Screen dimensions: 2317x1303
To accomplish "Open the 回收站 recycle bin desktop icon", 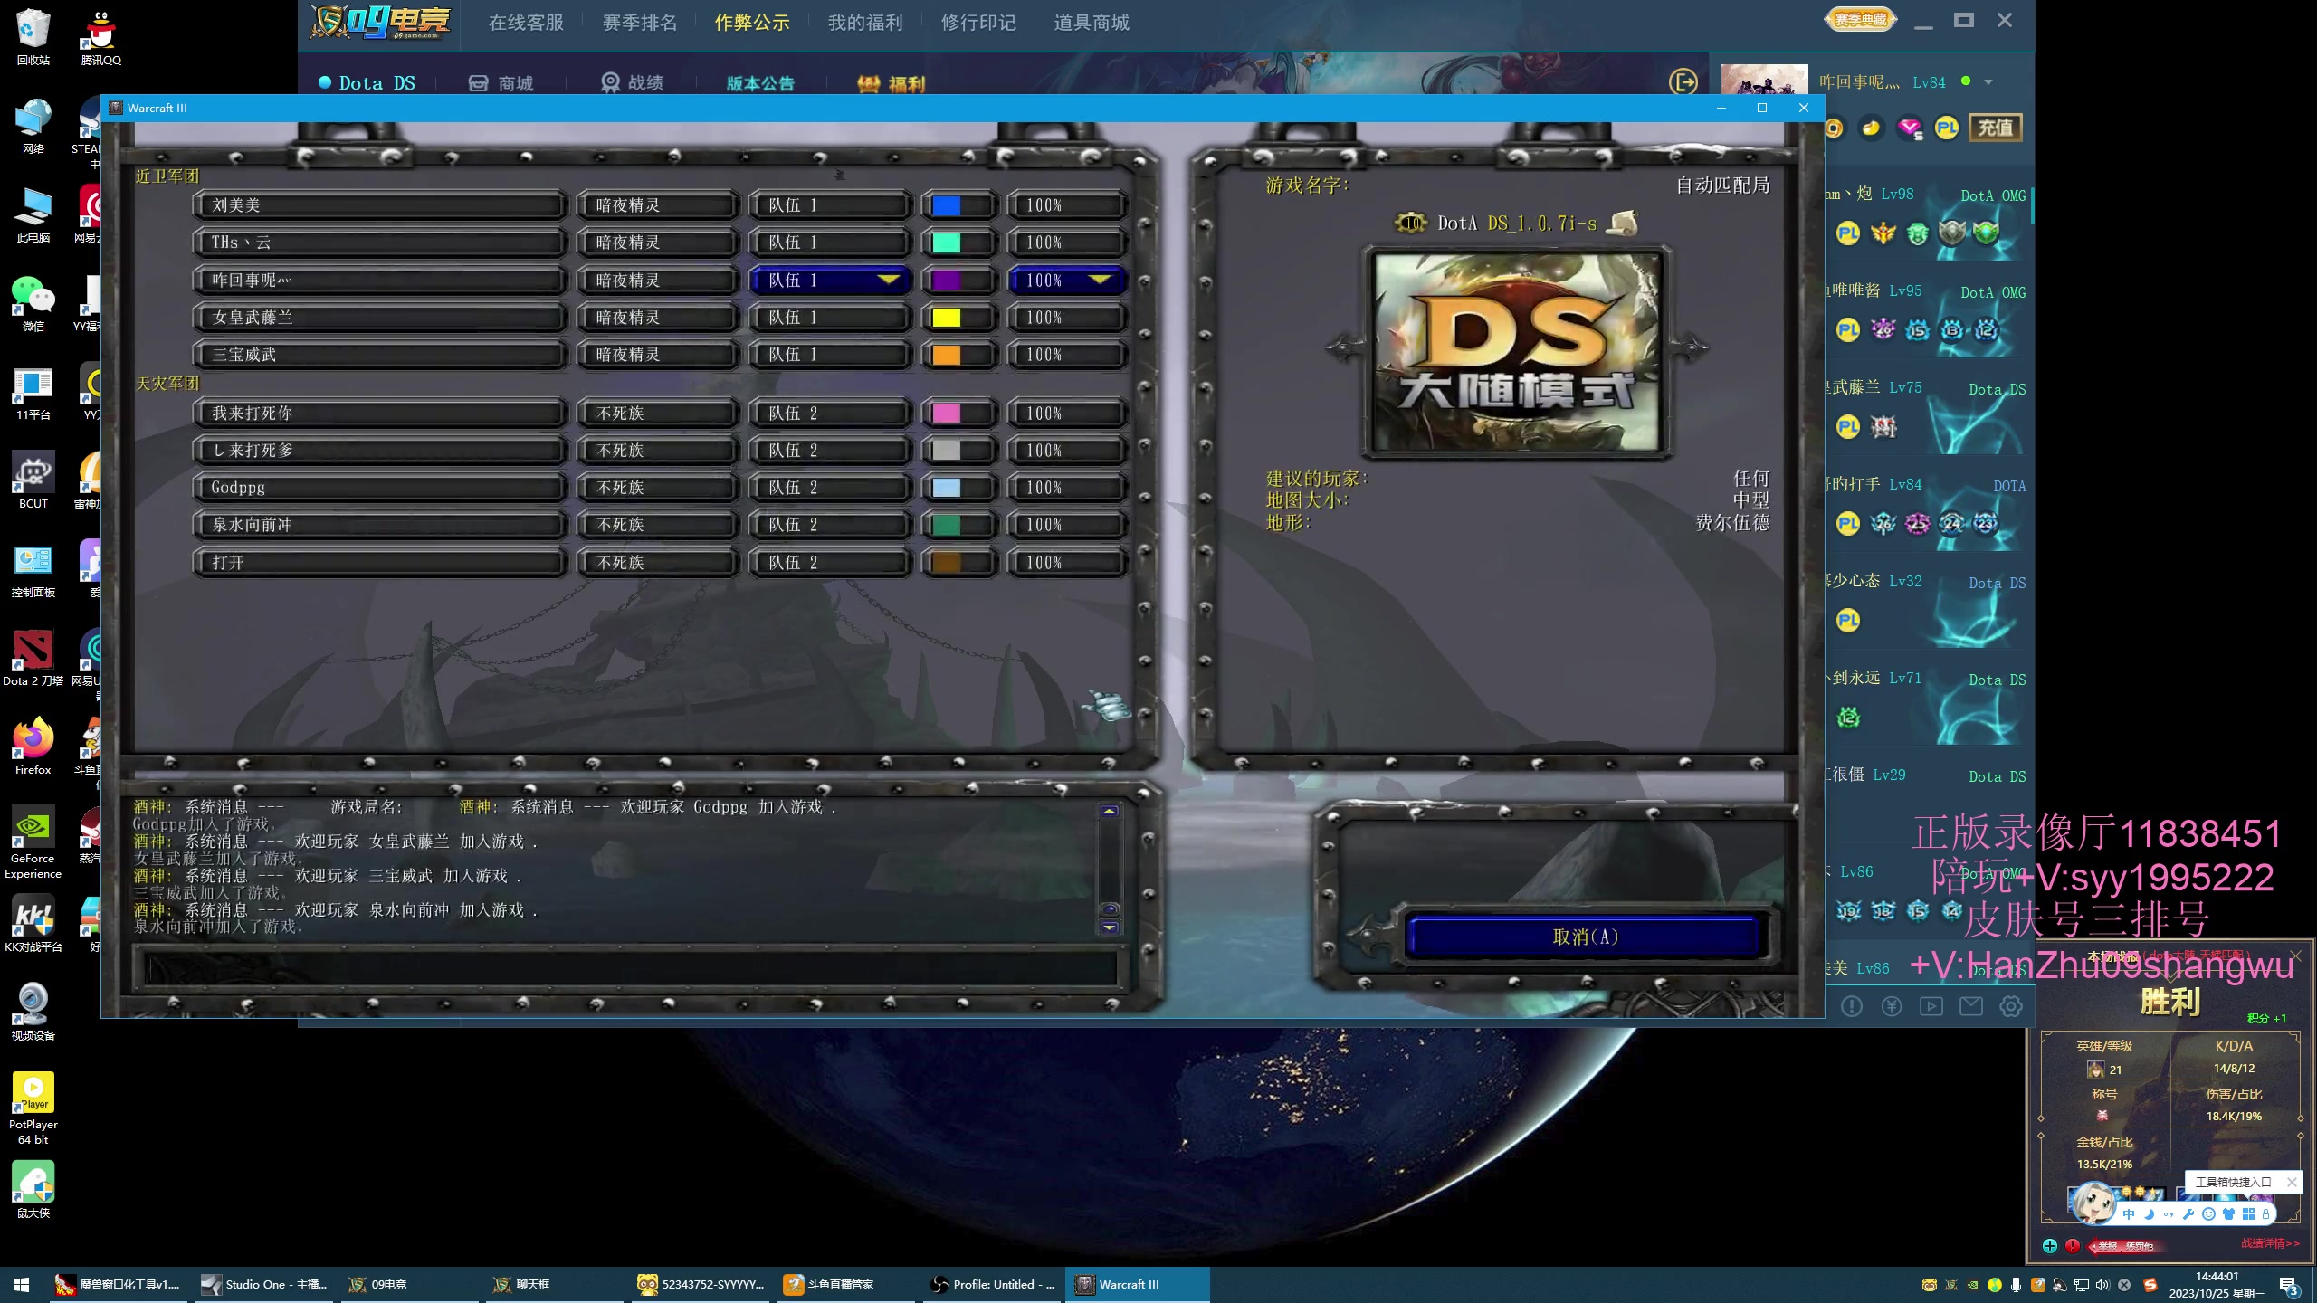I will 33,36.
